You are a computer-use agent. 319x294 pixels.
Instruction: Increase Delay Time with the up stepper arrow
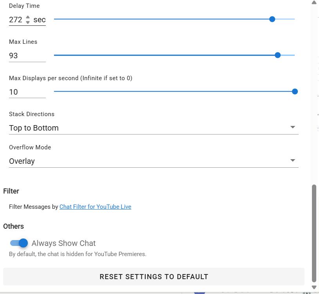(x=28, y=17)
